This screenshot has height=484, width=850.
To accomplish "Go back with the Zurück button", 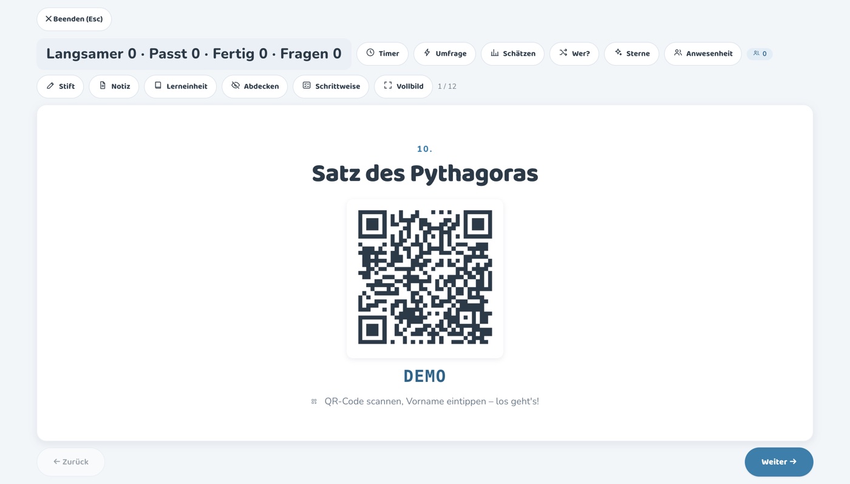I will pyautogui.click(x=71, y=462).
